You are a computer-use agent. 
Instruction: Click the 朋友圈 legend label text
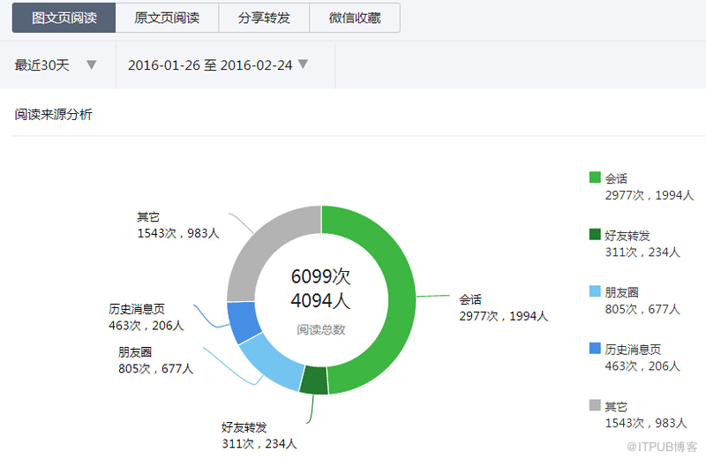click(x=622, y=293)
